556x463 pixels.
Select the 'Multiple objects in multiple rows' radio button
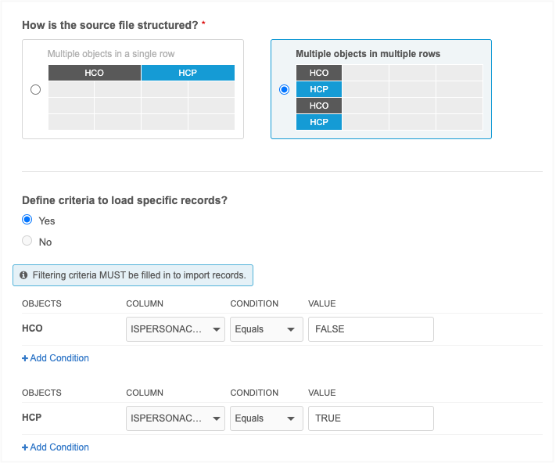point(284,90)
